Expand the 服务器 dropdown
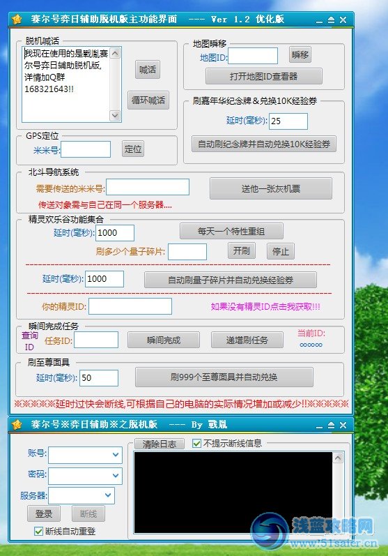Viewport: 388px width, 556px height. point(108,495)
